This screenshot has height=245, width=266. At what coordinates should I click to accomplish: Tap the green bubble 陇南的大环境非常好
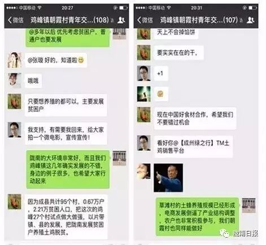(x=68, y=169)
